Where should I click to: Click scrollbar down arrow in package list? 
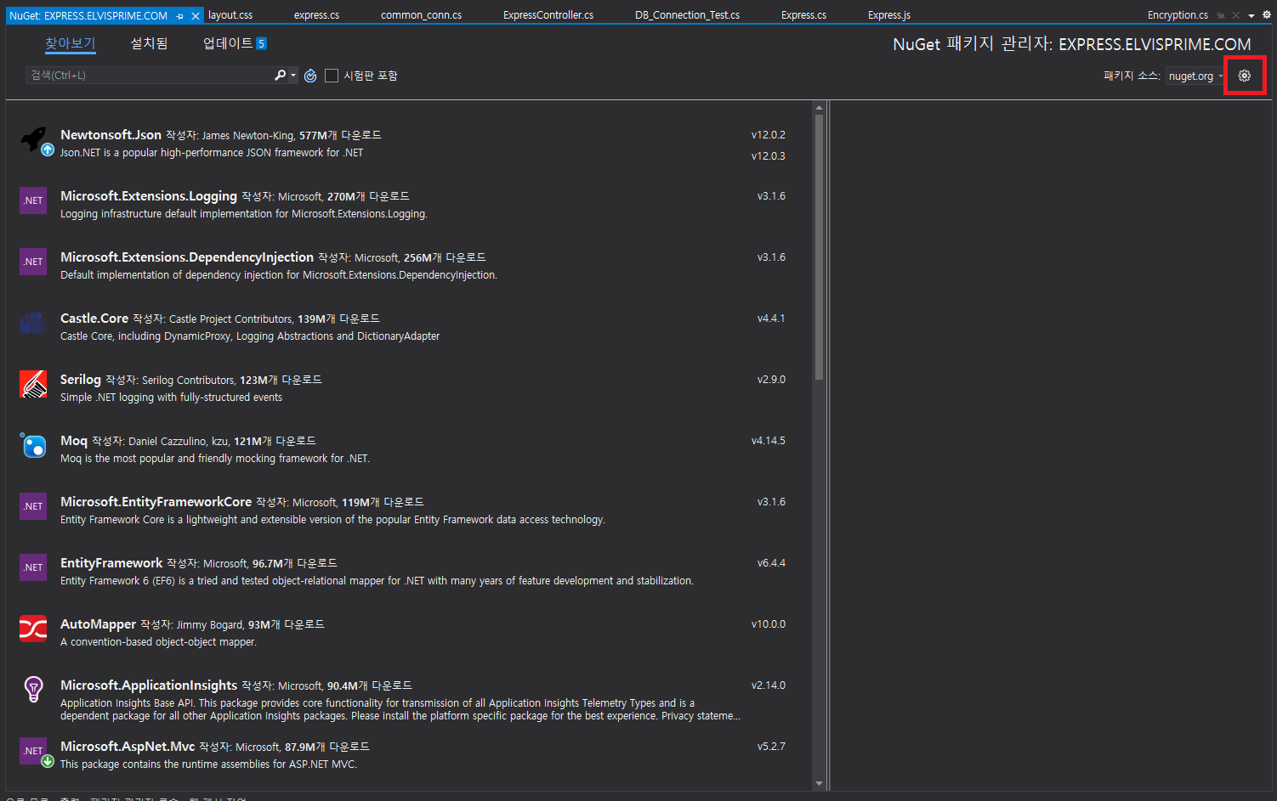[x=819, y=784]
